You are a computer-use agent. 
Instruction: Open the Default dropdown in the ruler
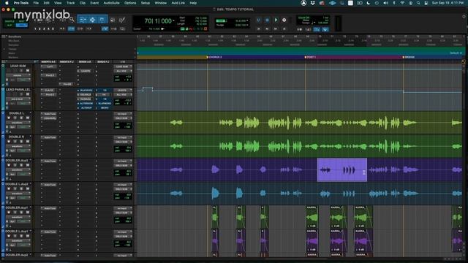click(456, 53)
